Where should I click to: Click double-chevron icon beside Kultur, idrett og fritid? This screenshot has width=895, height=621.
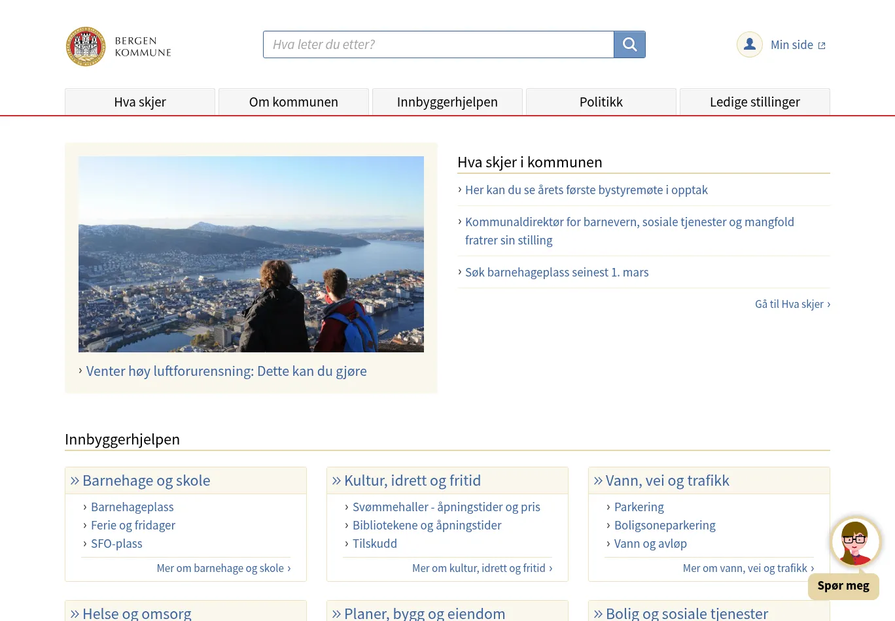tap(336, 481)
